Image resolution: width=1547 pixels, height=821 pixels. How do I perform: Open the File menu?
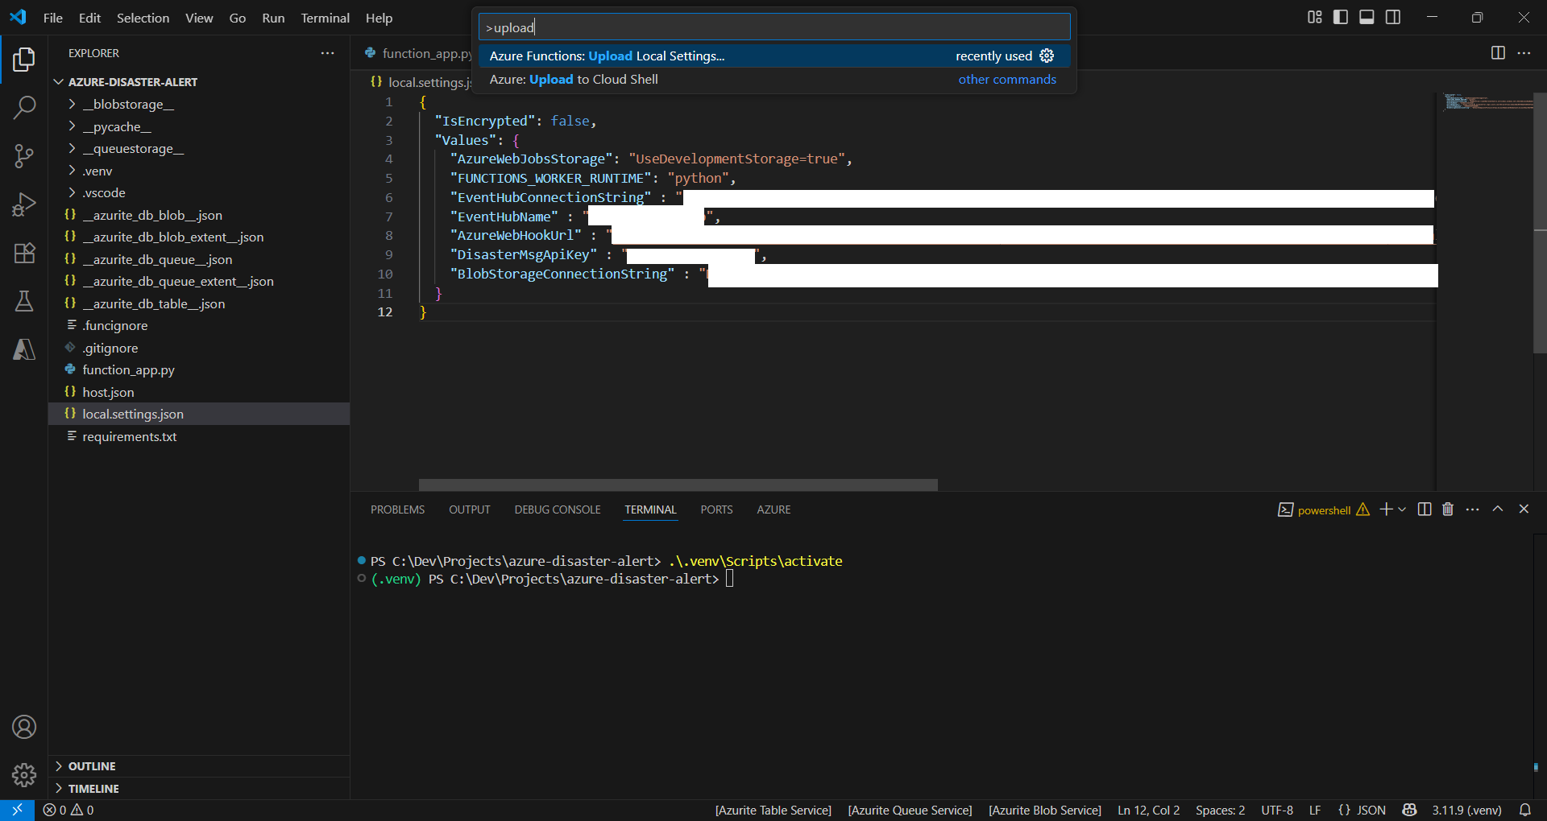53,18
